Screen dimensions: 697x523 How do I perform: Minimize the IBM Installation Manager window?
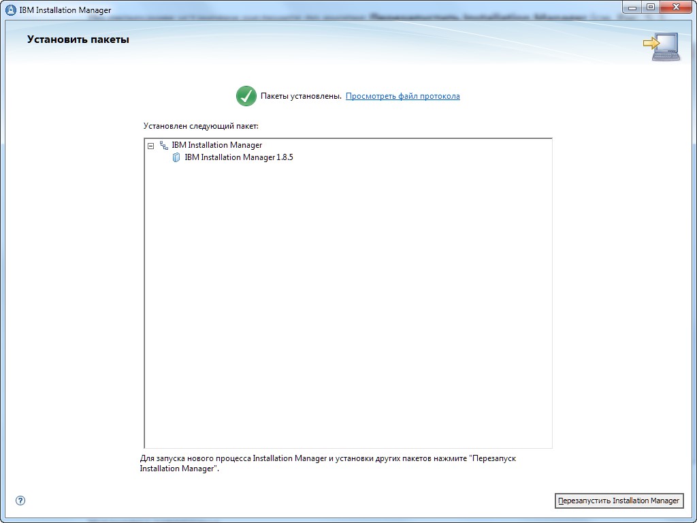coord(632,7)
